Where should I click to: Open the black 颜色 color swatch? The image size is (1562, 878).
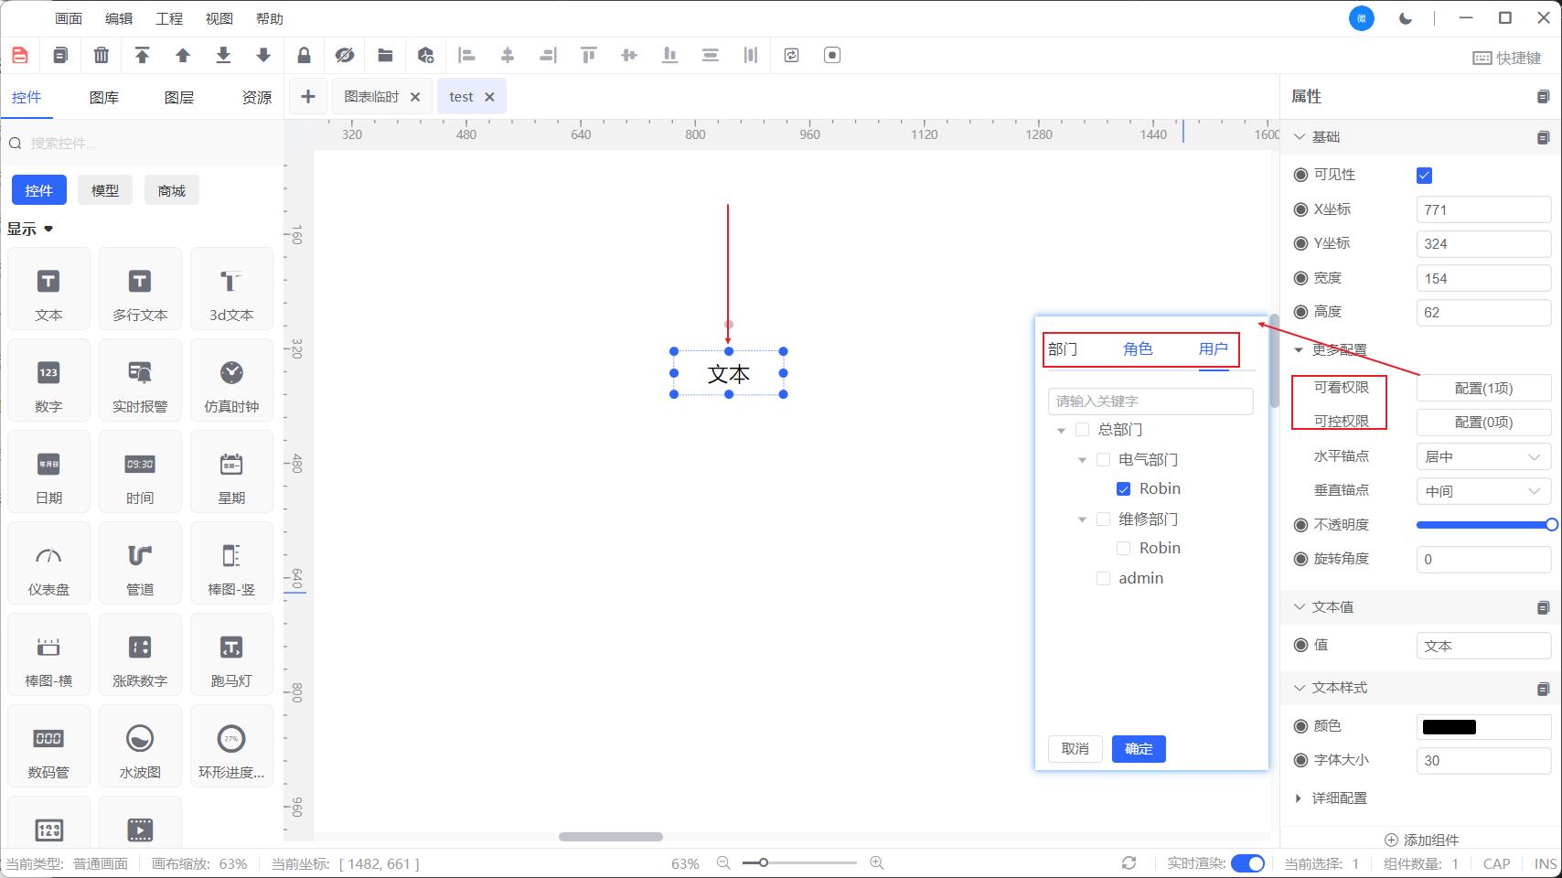pos(1449,727)
